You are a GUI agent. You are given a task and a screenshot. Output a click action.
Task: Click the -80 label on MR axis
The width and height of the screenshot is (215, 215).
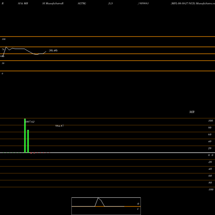pyautogui.click(x=210, y=183)
